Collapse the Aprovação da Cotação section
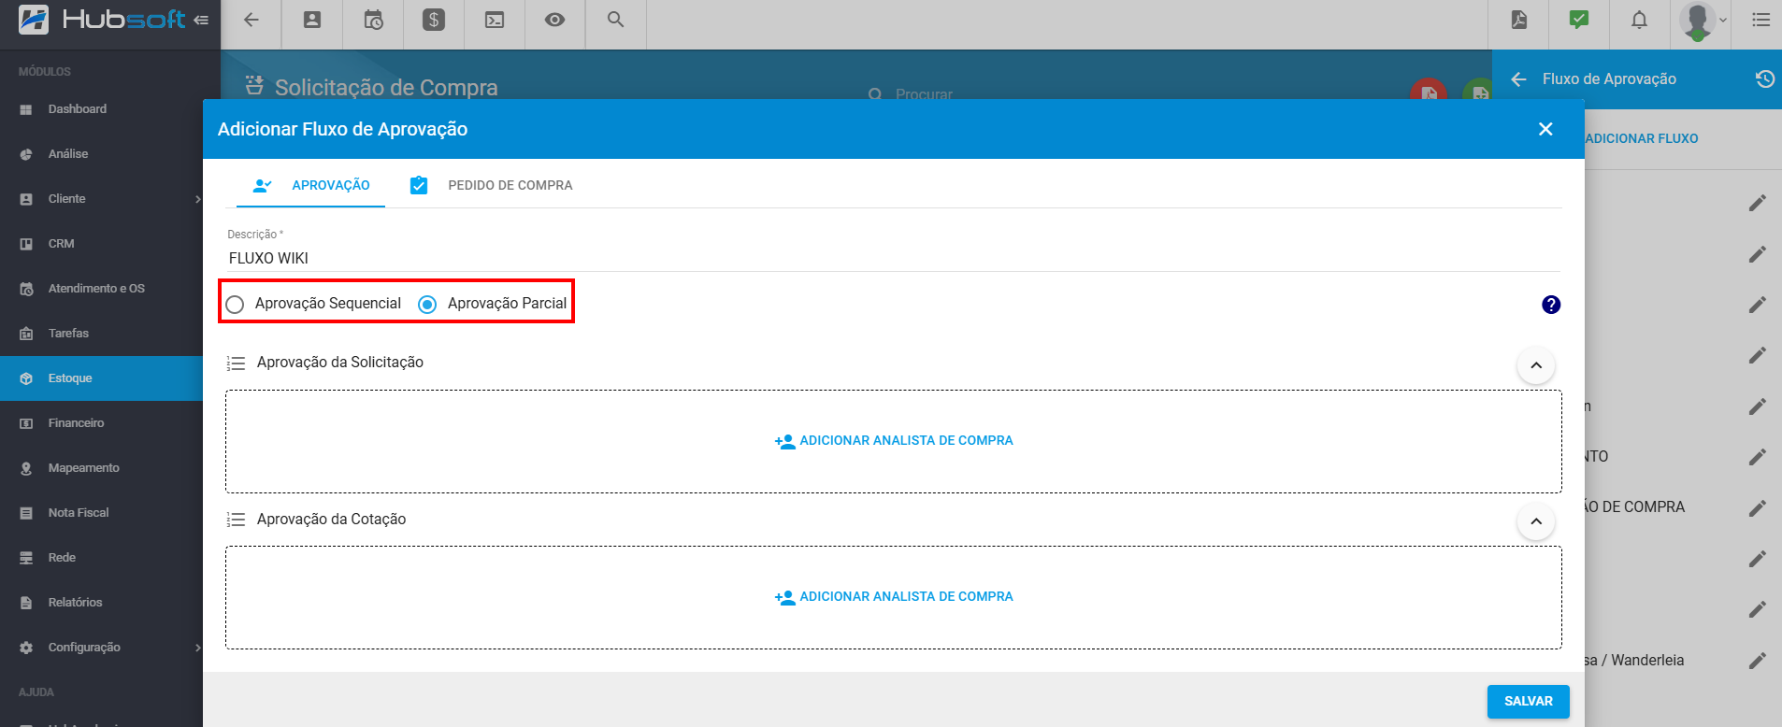This screenshot has width=1782, height=727. (1536, 521)
